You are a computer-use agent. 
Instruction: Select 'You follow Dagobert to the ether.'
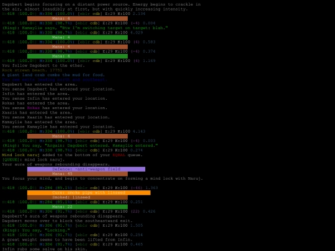click(x=43, y=65)
